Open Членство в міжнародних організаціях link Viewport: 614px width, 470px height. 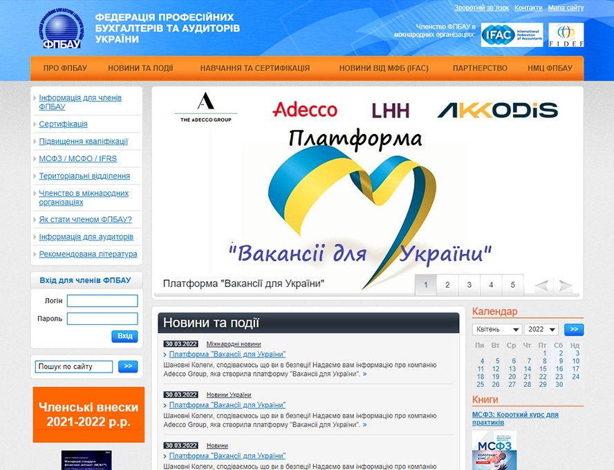point(84,198)
